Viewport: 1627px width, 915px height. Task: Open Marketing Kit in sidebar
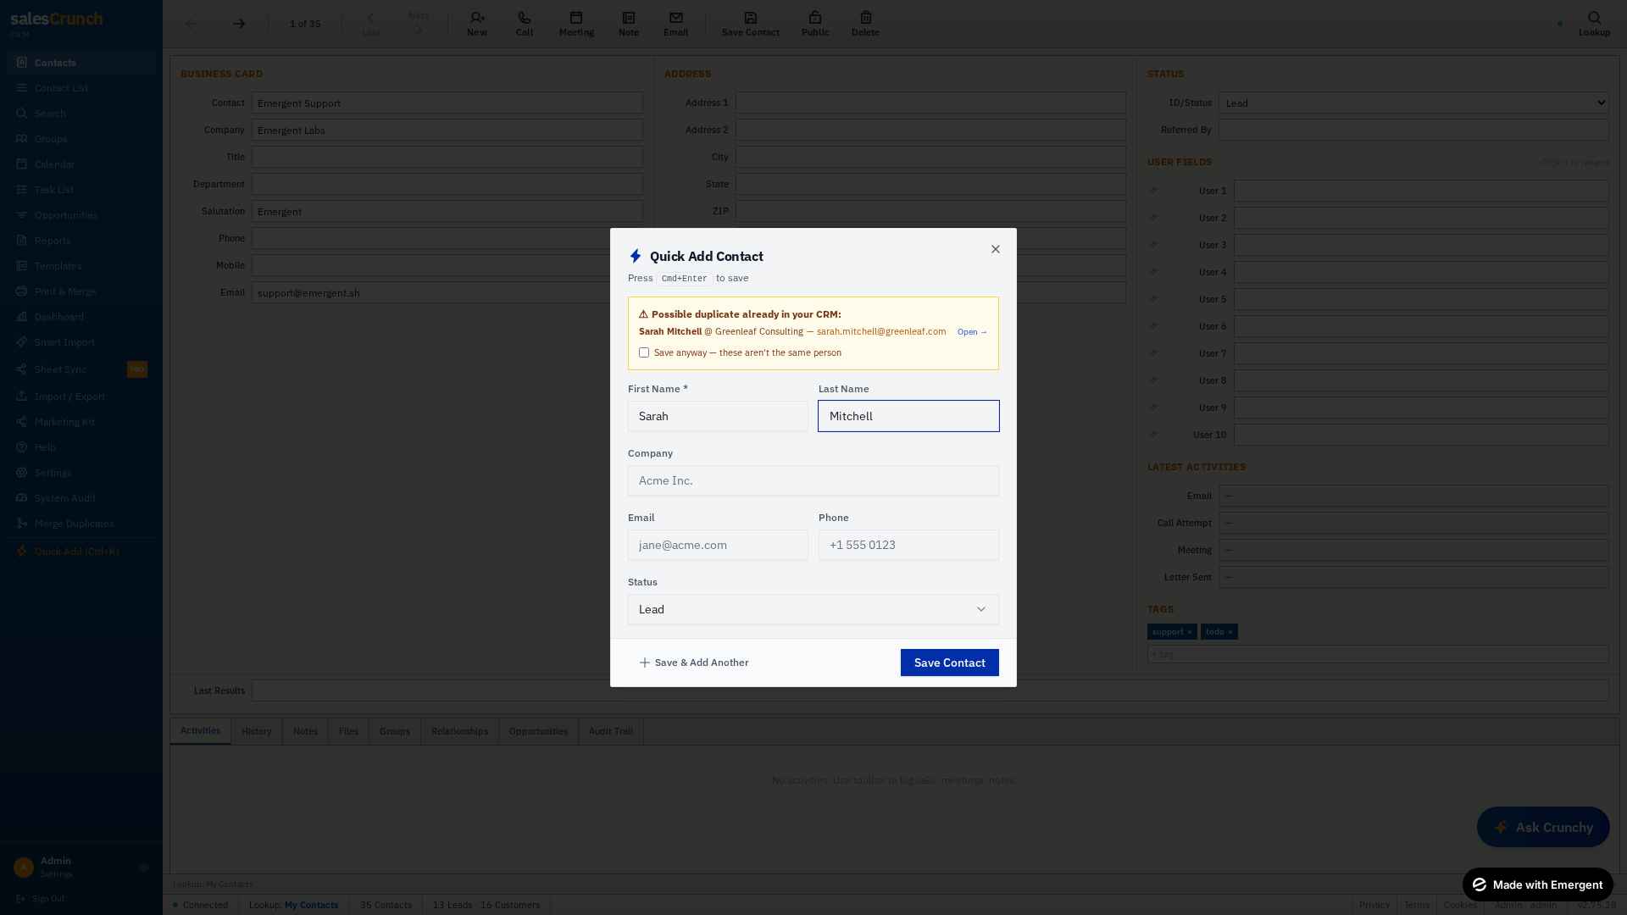(x=81, y=422)
